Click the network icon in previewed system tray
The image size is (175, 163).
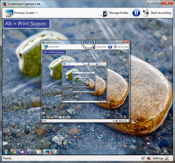point(155,152)
